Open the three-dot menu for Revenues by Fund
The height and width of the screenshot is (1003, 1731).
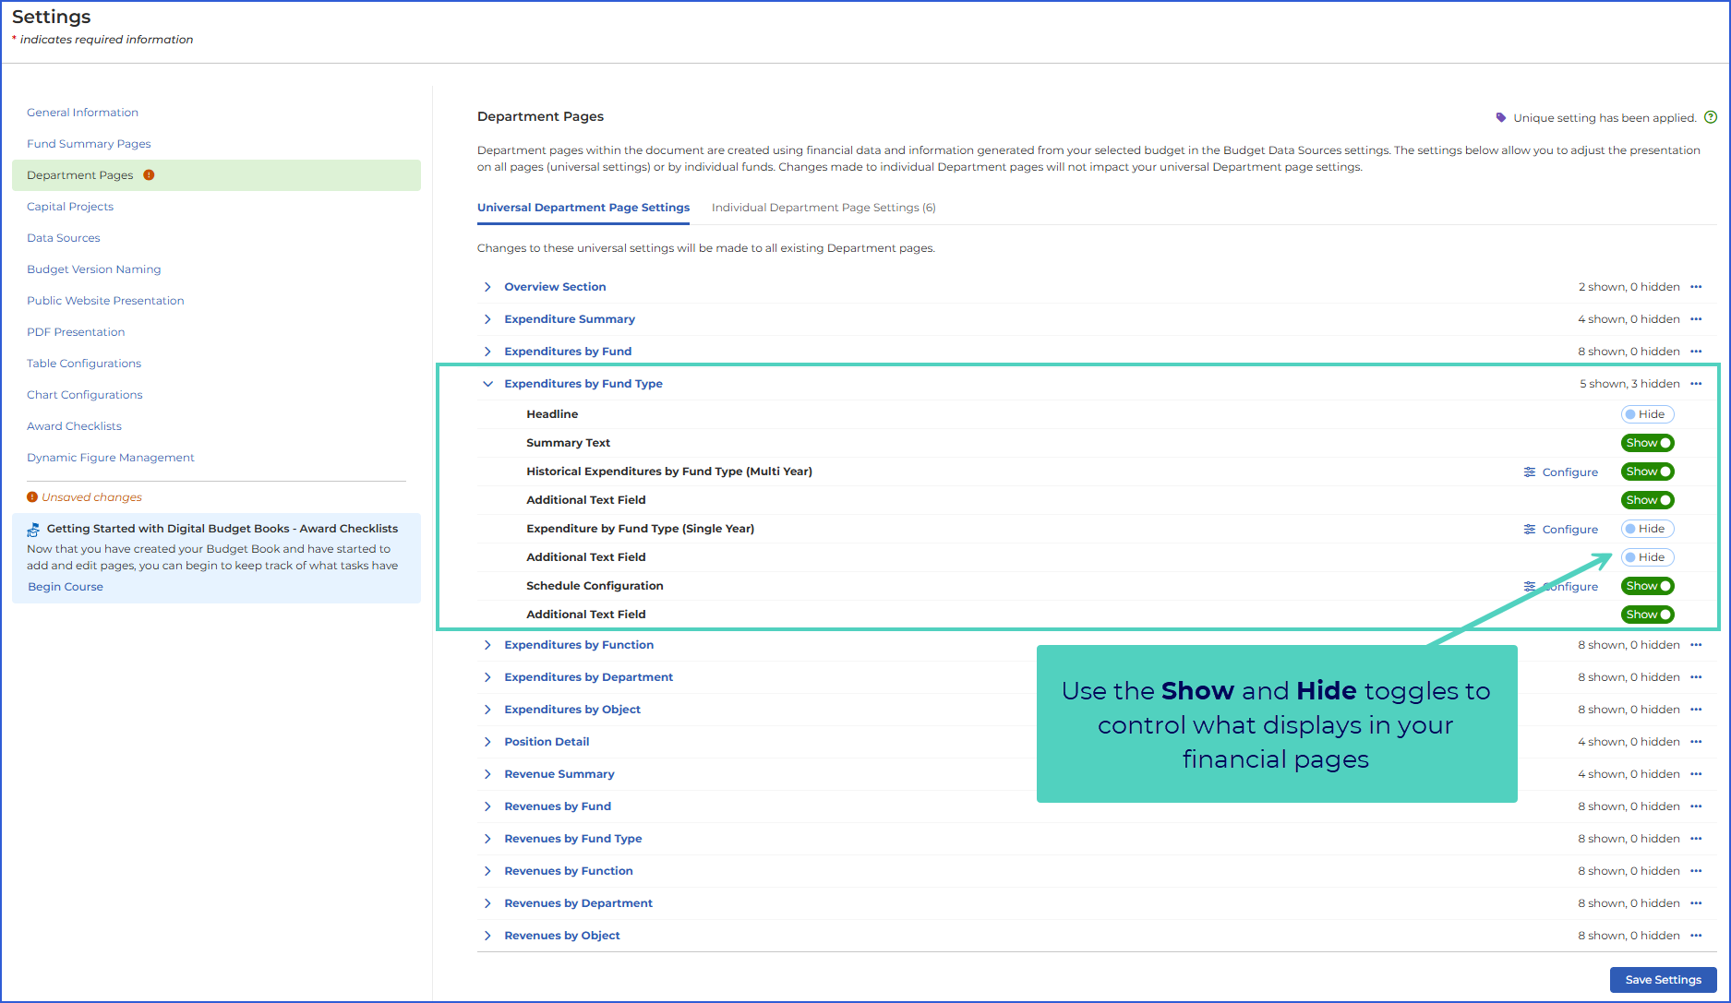tap(1696, 806)
